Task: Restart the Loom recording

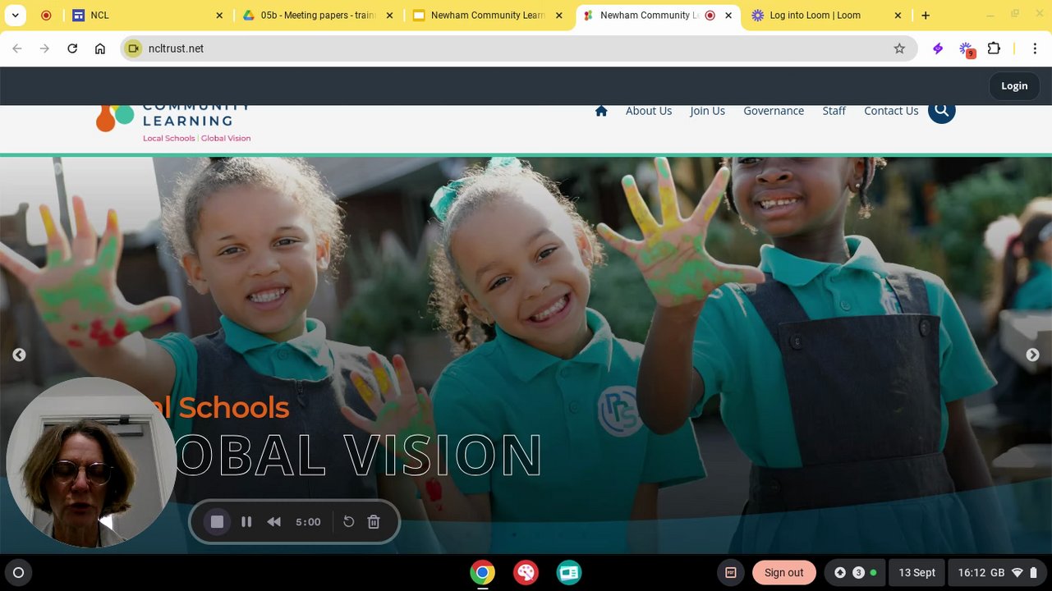Action: click(x=348, y=522)
